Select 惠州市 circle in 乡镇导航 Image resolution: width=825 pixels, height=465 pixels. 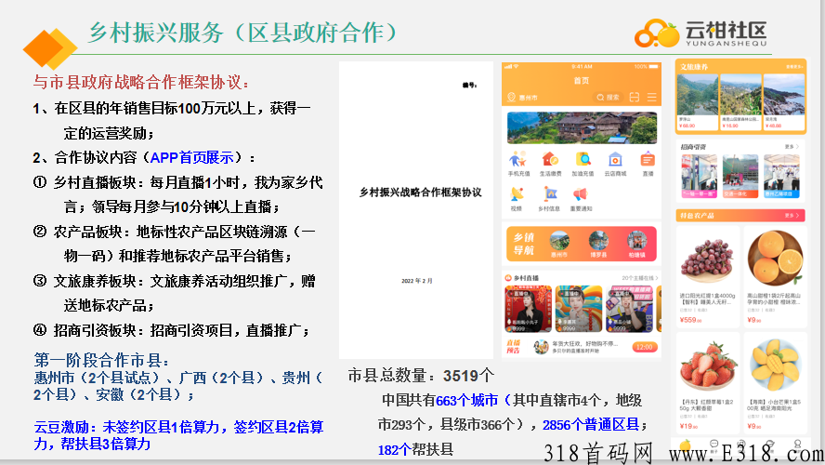click(559, 241)
